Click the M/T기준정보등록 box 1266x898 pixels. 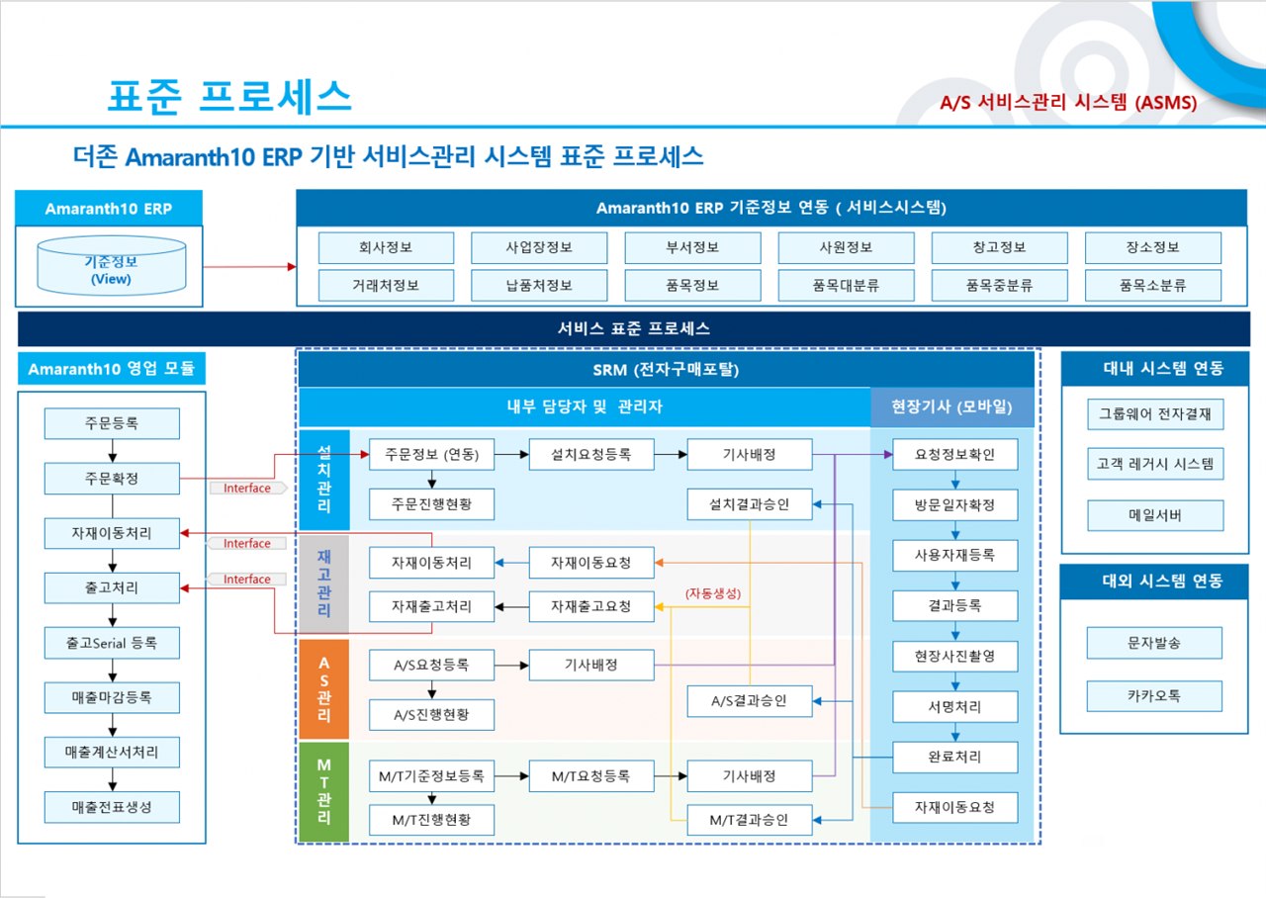[x=431, y=775]
